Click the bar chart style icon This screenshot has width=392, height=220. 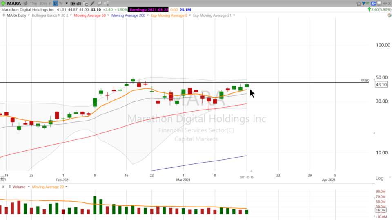tap(79, 4)
